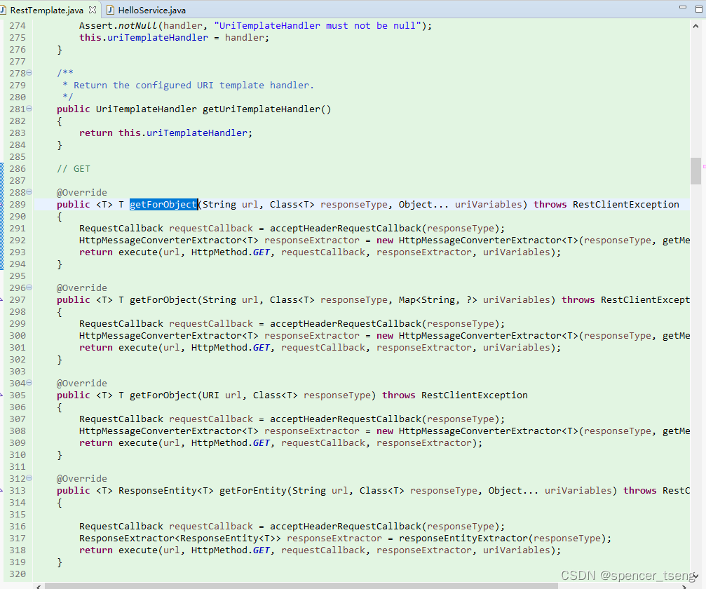Click line number 289 in the gutter
The height and width of the screenshot is (589, 706).
(19, 203)
